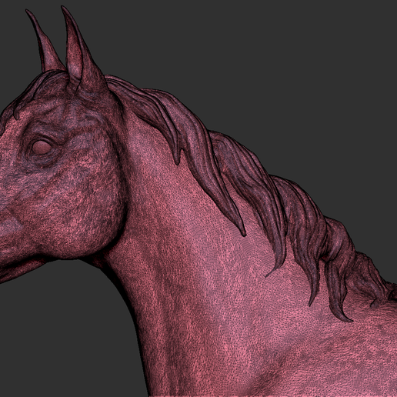Click the horse model's eye
Screen dimensions: 397x397
[x=41, y=147]
